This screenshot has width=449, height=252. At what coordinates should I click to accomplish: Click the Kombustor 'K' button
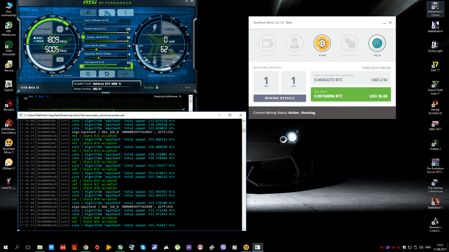click(88, 13)
